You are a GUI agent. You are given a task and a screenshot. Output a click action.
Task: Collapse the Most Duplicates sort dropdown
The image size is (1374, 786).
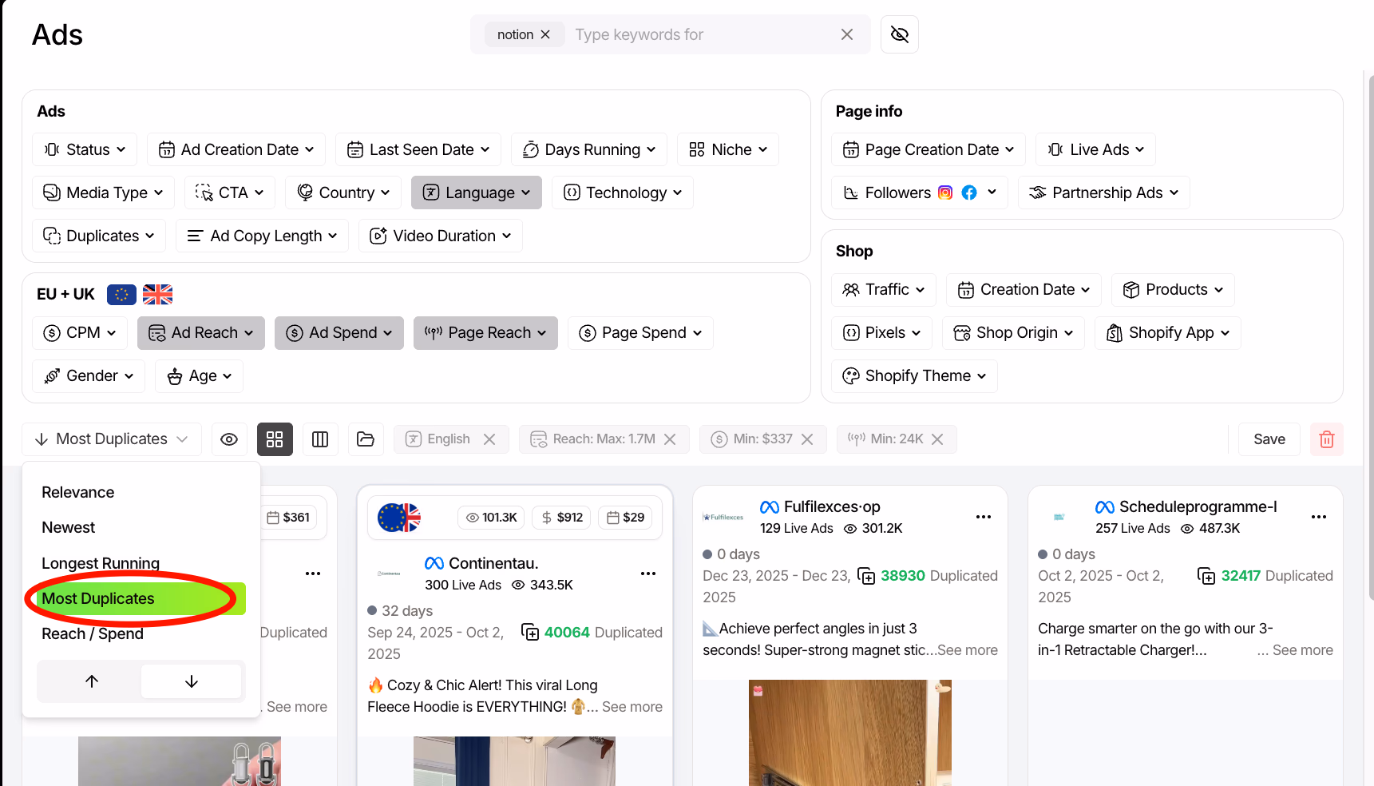(112, 439)
